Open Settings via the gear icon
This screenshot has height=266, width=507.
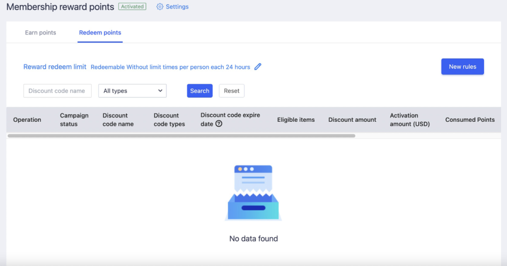[160, 7]
